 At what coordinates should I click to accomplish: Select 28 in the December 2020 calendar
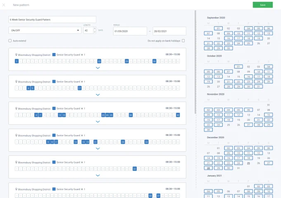coord(208,168)
